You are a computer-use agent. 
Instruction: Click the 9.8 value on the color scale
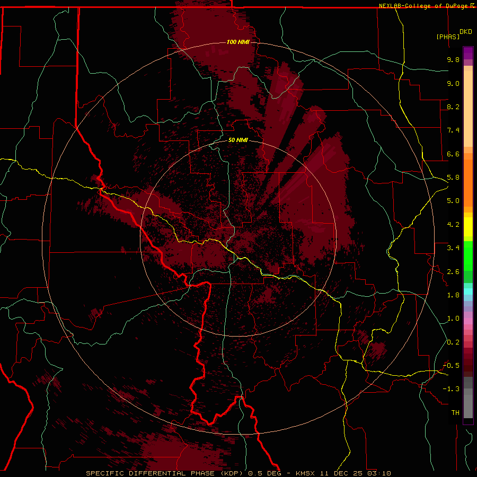[x=453, y=59]
